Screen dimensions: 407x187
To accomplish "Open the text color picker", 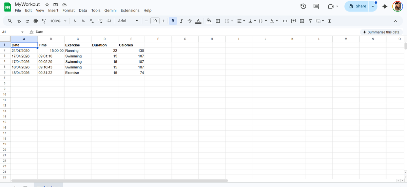I will point(198,21).
